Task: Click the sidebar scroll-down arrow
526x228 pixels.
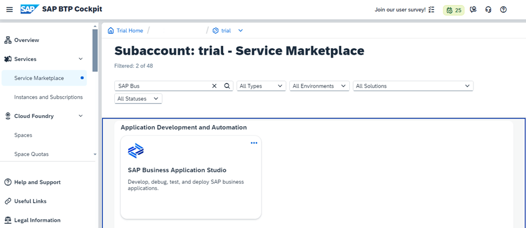Action: [95, 155]
